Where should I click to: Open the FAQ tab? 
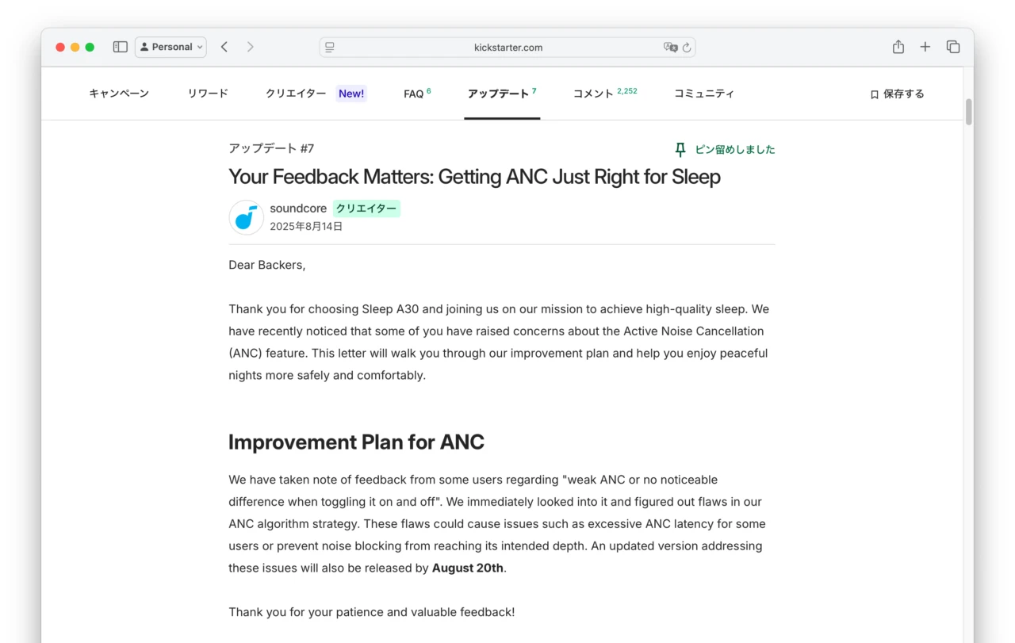(413, 93)
